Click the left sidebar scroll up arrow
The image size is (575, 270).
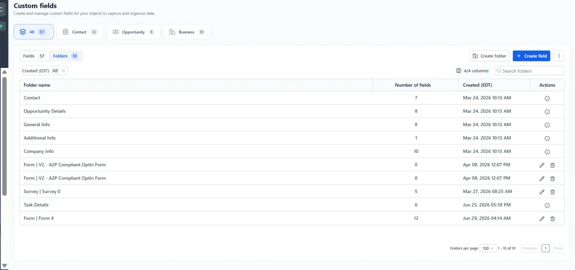coord(4,72)
